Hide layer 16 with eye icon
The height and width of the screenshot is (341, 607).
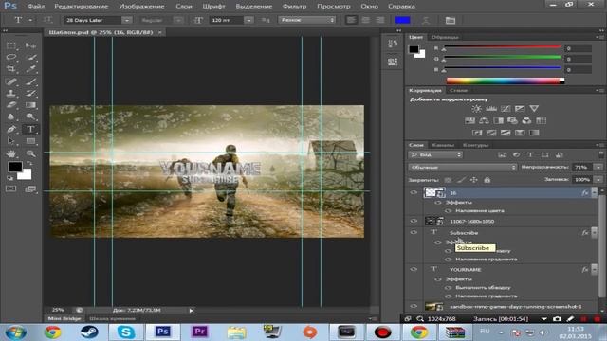(x=414, y=192)
